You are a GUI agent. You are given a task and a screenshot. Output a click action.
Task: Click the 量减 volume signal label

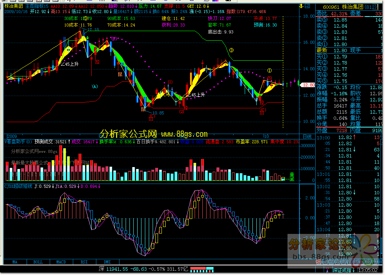coord(292,177)
